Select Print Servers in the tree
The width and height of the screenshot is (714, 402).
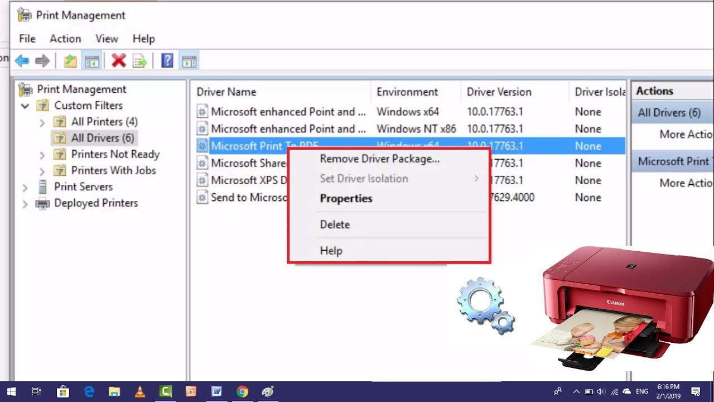(x=83, y=186)
